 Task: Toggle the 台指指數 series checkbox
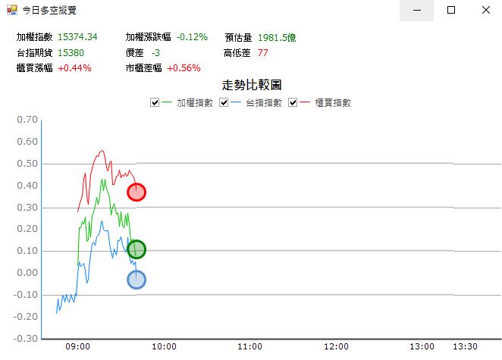[224, 102]
